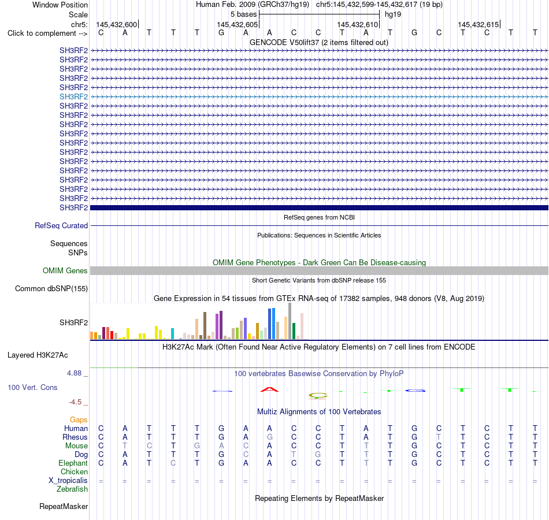Click the '5 bases' scale bar
Image resolution: width=549 pixels, height=520 pixels.
(319, 14)
